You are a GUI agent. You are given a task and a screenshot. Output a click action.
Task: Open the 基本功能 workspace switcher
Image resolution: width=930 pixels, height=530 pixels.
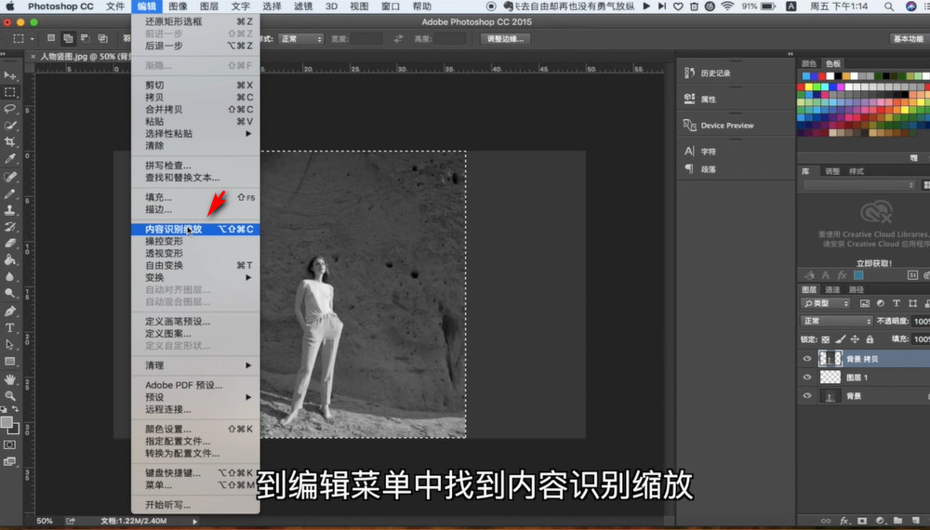pos(908,38)
